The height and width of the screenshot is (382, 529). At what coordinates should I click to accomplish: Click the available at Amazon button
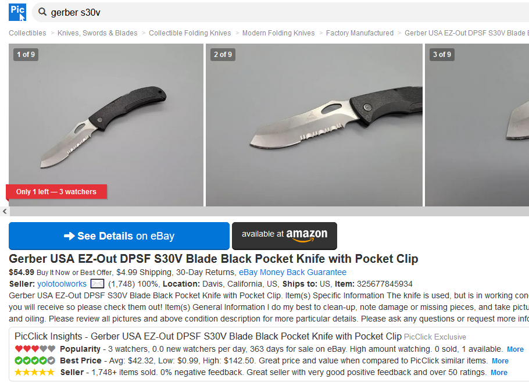(284, 236)
